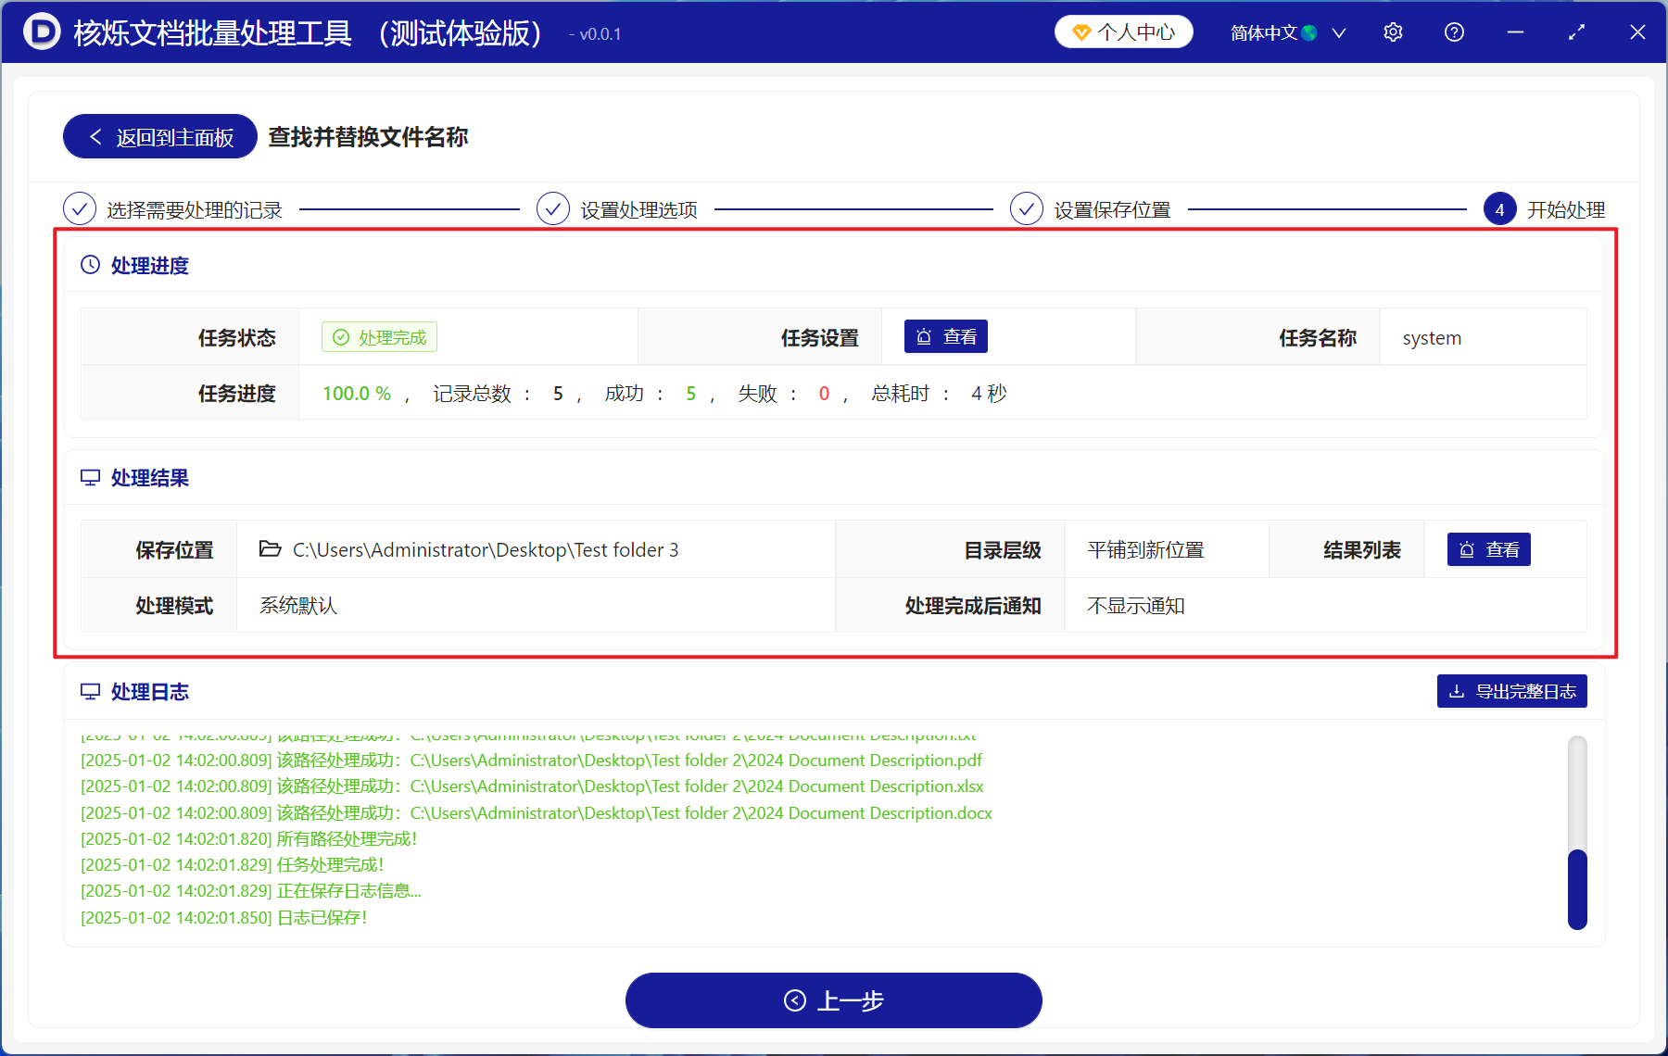Click the 不显示通知 value
Image resolution: width=1668 pixels, height=1056 pixels.
[x=1135, y=606]
